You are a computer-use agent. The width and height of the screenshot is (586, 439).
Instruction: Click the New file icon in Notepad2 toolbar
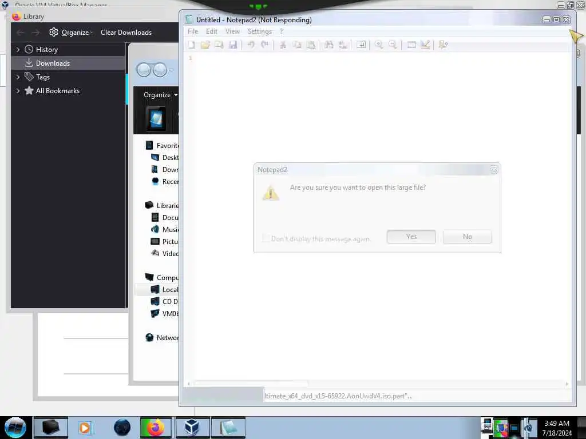click(191, 45)
